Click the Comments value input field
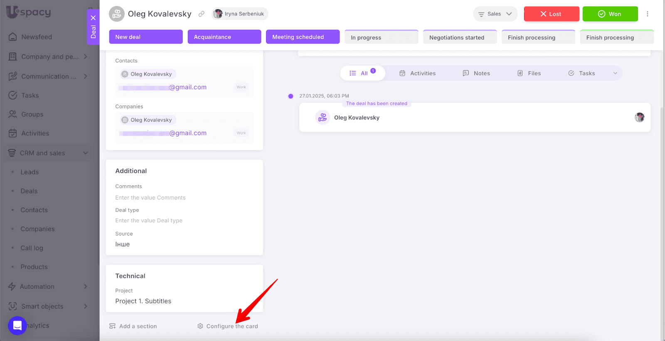Viewport: 665px width, 341px height. pos(150,198)
